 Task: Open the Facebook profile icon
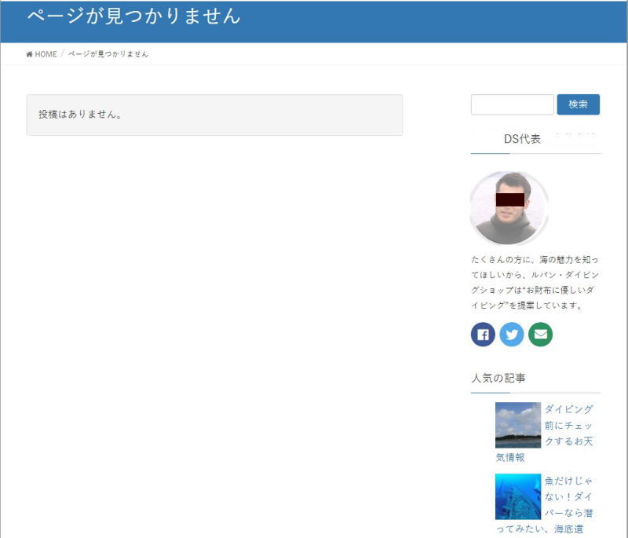click(481, 334)
